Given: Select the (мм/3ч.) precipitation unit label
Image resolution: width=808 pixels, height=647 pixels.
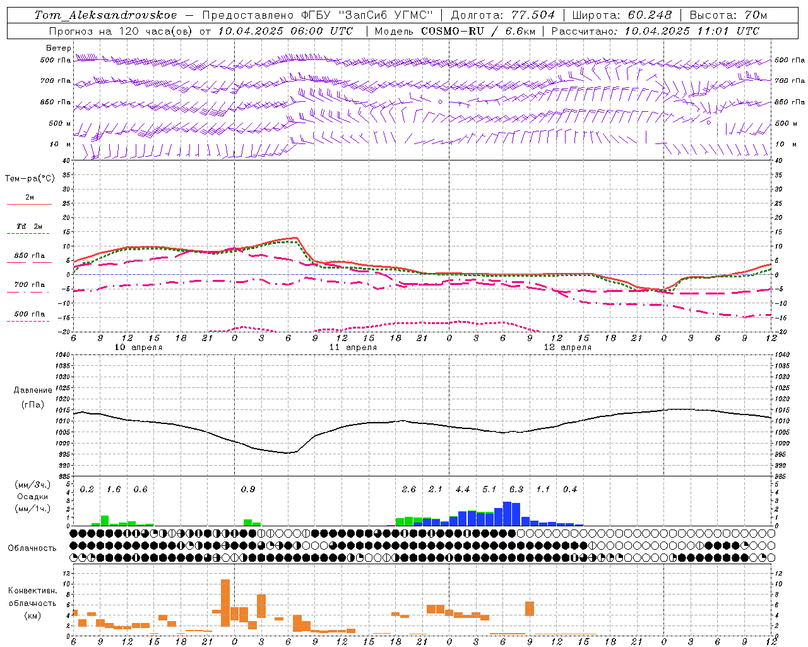Looking at the screenshot, I should click(33, 485).
